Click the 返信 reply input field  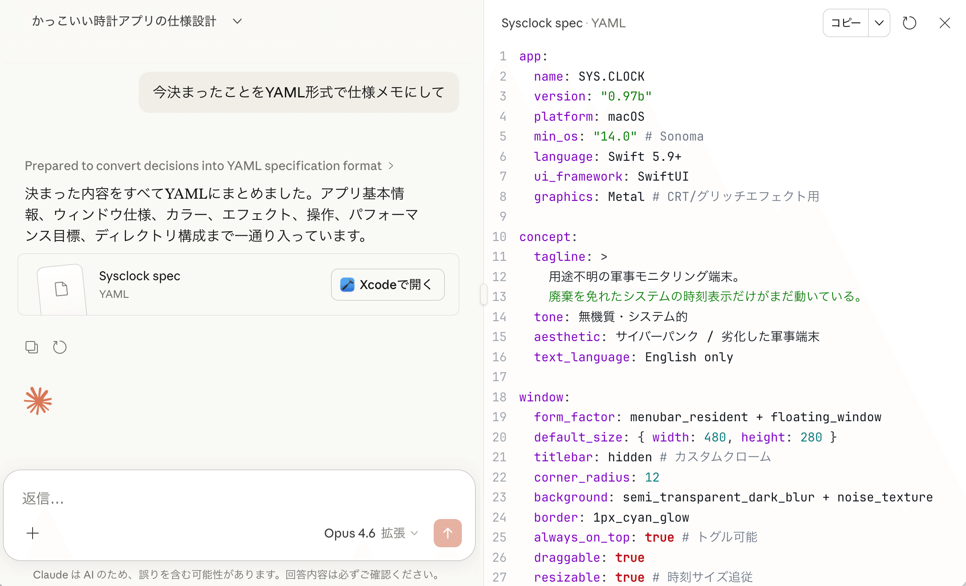pyautogui.click(x=238, y=498)
